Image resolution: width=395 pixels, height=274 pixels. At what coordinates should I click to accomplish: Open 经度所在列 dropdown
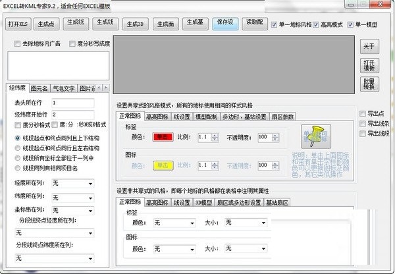(x=73, y=184)
